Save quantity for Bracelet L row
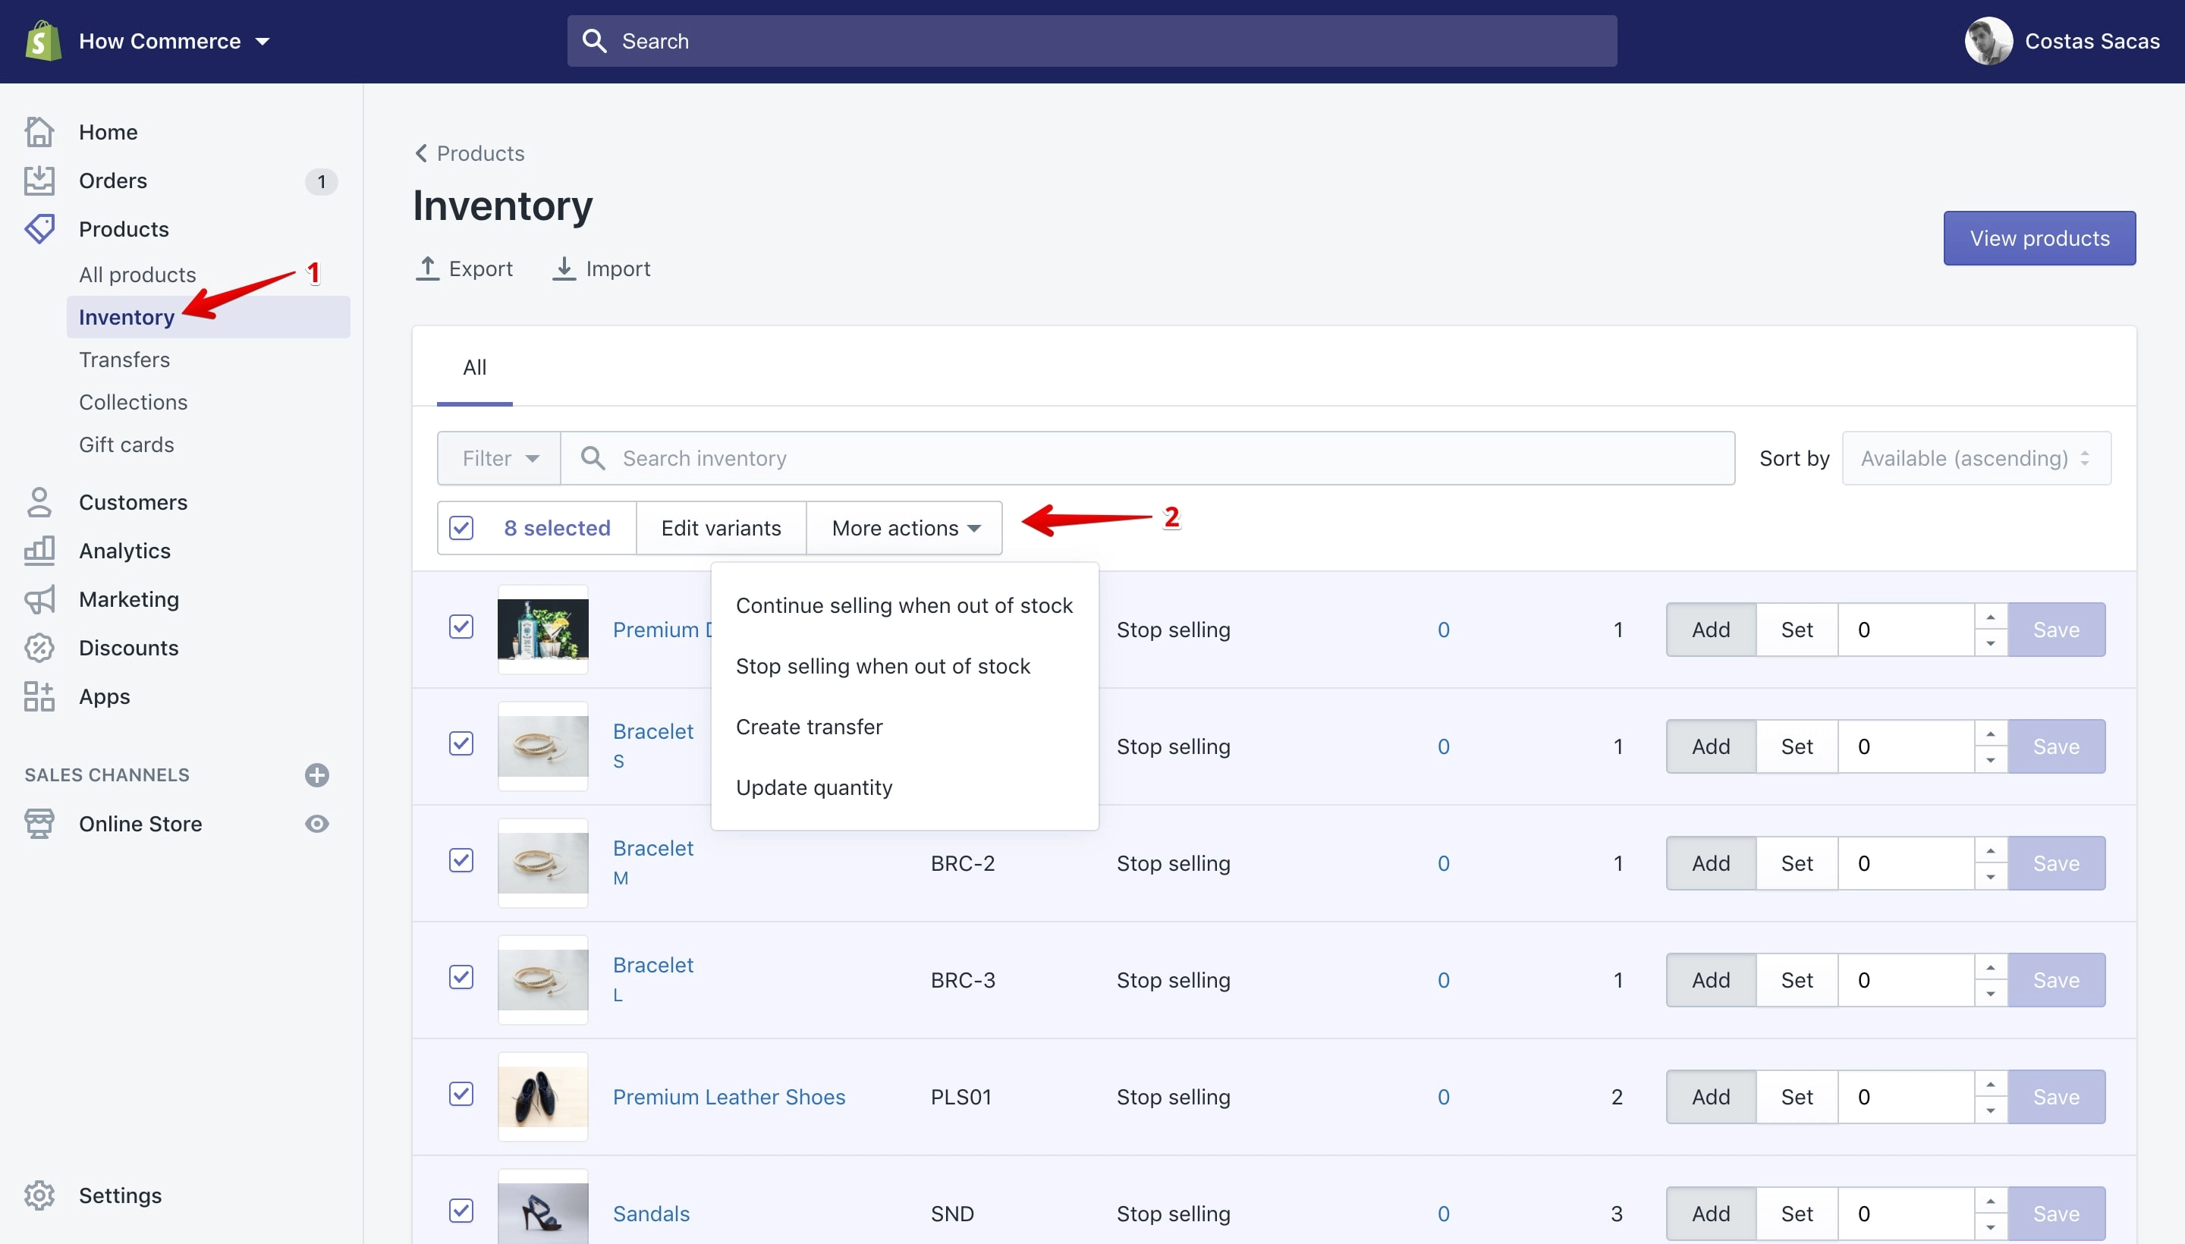The image size is (2185, 1244). click(2056, 980)
